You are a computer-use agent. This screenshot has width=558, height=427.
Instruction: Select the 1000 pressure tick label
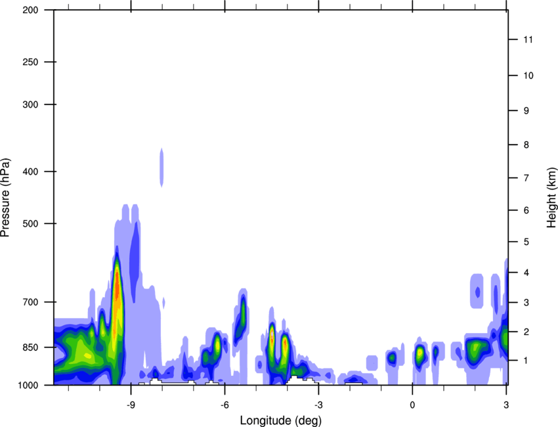tap(28, 385)
